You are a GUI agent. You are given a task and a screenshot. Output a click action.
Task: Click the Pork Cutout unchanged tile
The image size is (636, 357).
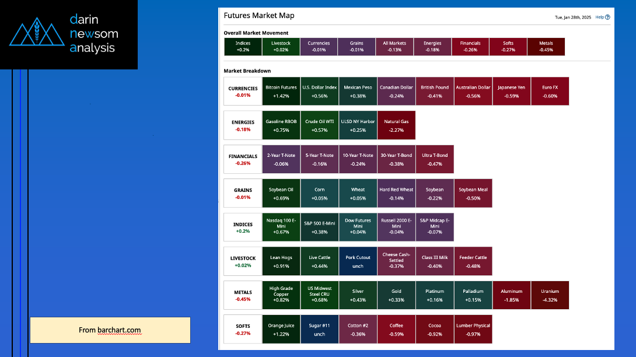click(x=358, y=261)
